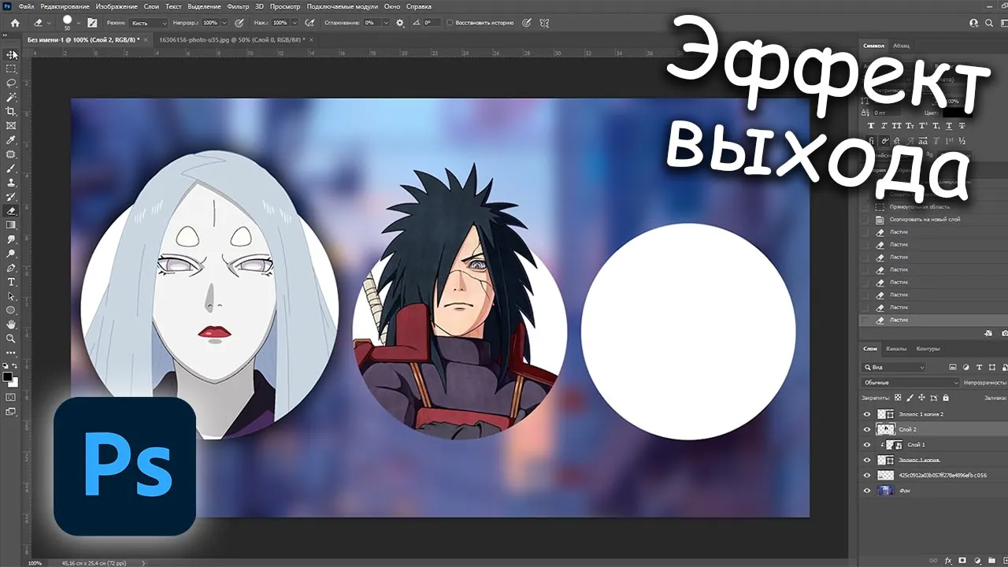The image size is (1008, 567).
Task: Open the Вид layer filter dropdown
Action: [895, 367]
